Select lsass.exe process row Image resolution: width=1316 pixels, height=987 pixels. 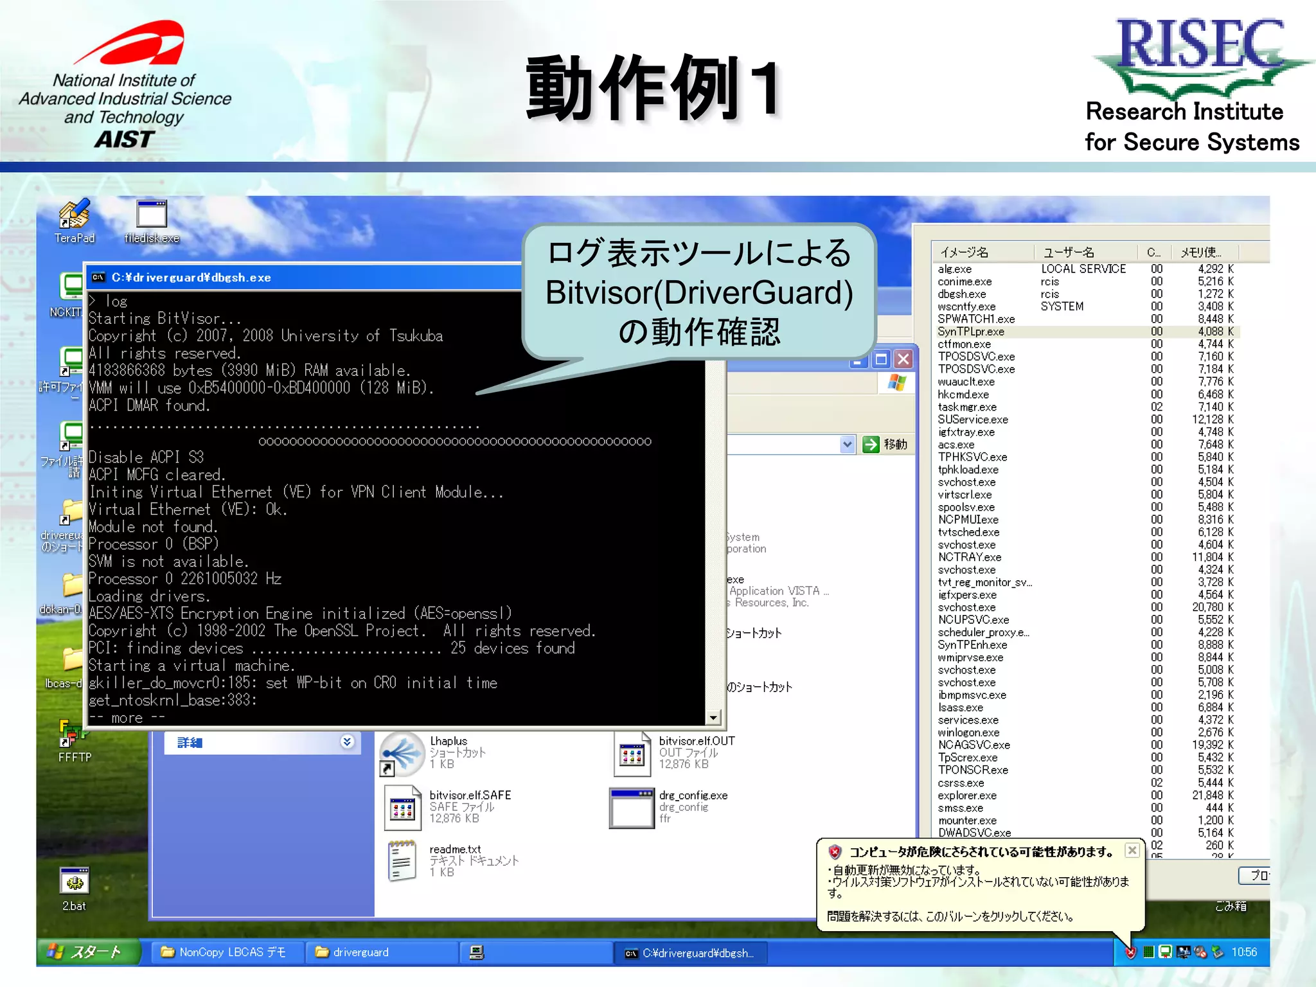point(1086,707)
